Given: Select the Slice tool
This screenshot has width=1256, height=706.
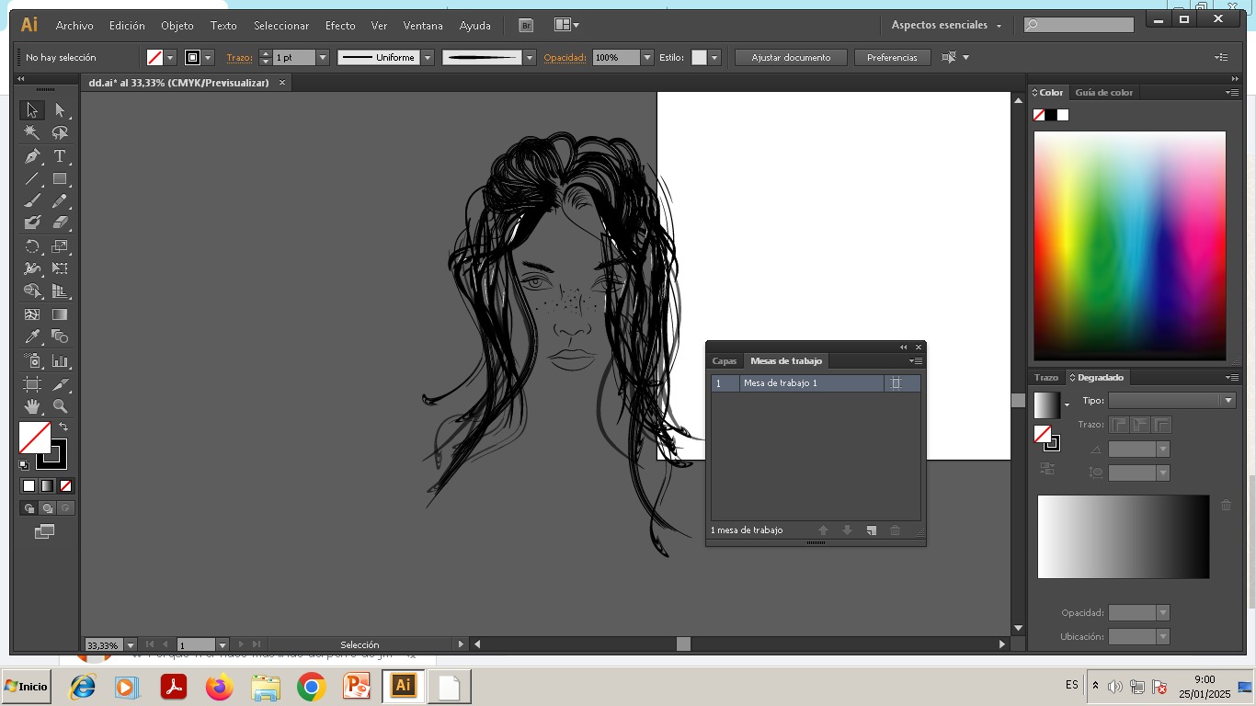Looking at the screenshot, I should (x=60, y=383).
